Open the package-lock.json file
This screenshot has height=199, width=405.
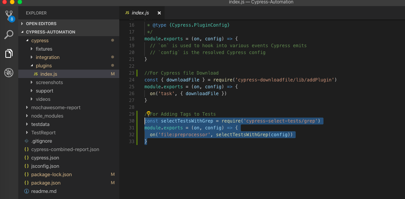tap(69, 175)
